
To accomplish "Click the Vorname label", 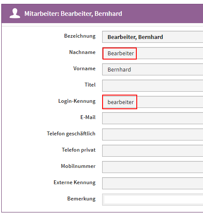I will tap(84, 69).
